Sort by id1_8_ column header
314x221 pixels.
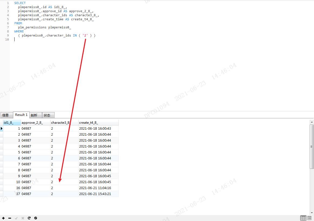[x=12, y=123]
